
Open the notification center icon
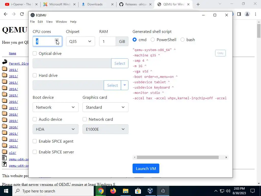[253, 191]
